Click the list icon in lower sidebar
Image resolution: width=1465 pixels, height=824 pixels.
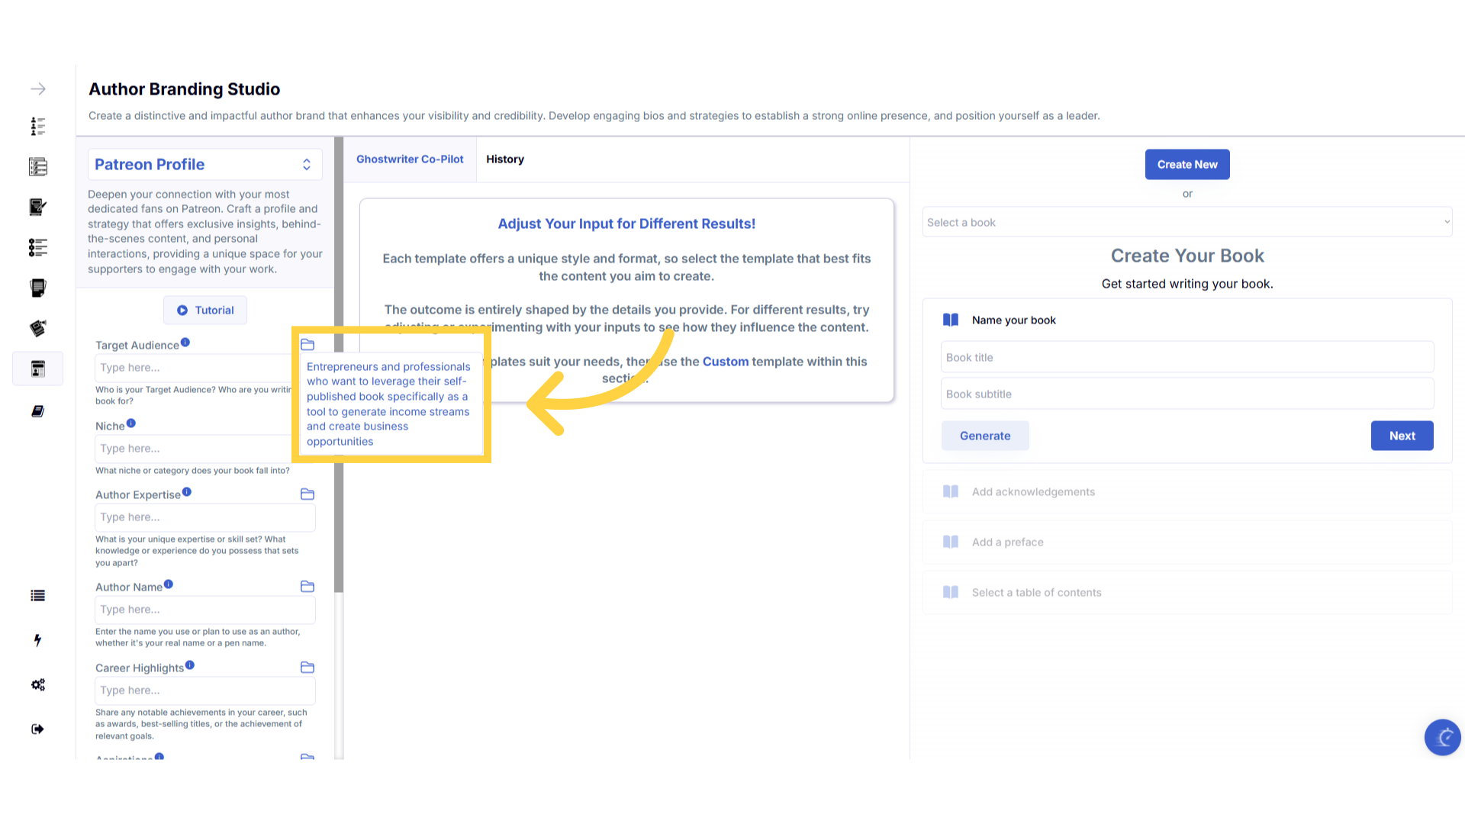point(37,596)
